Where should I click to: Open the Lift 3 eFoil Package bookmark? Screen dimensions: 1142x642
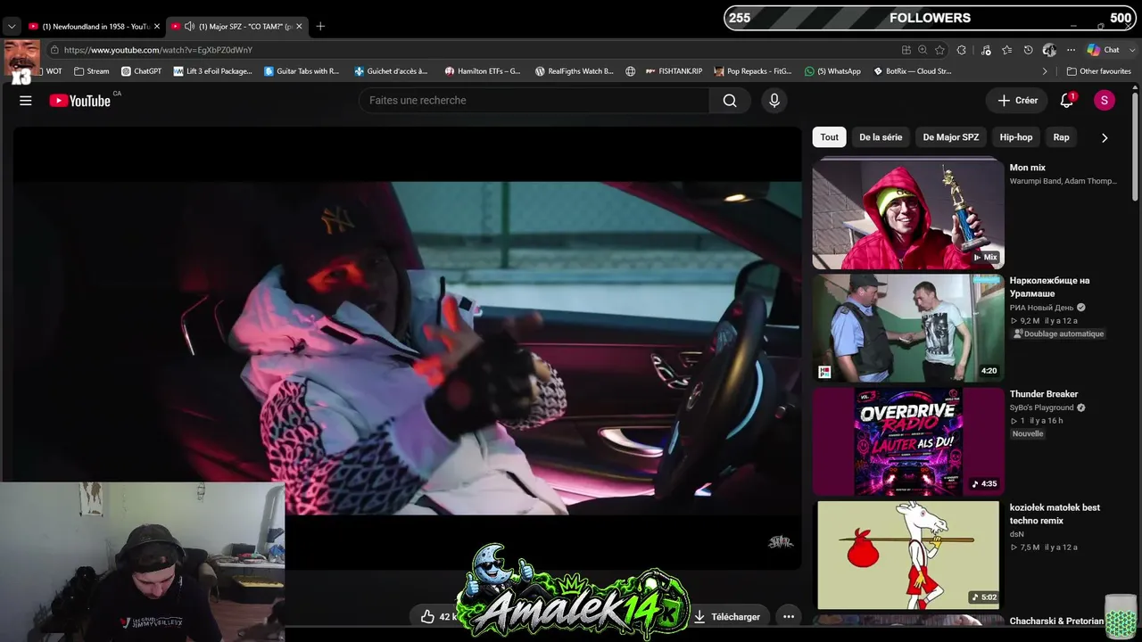tap(213, 71)
